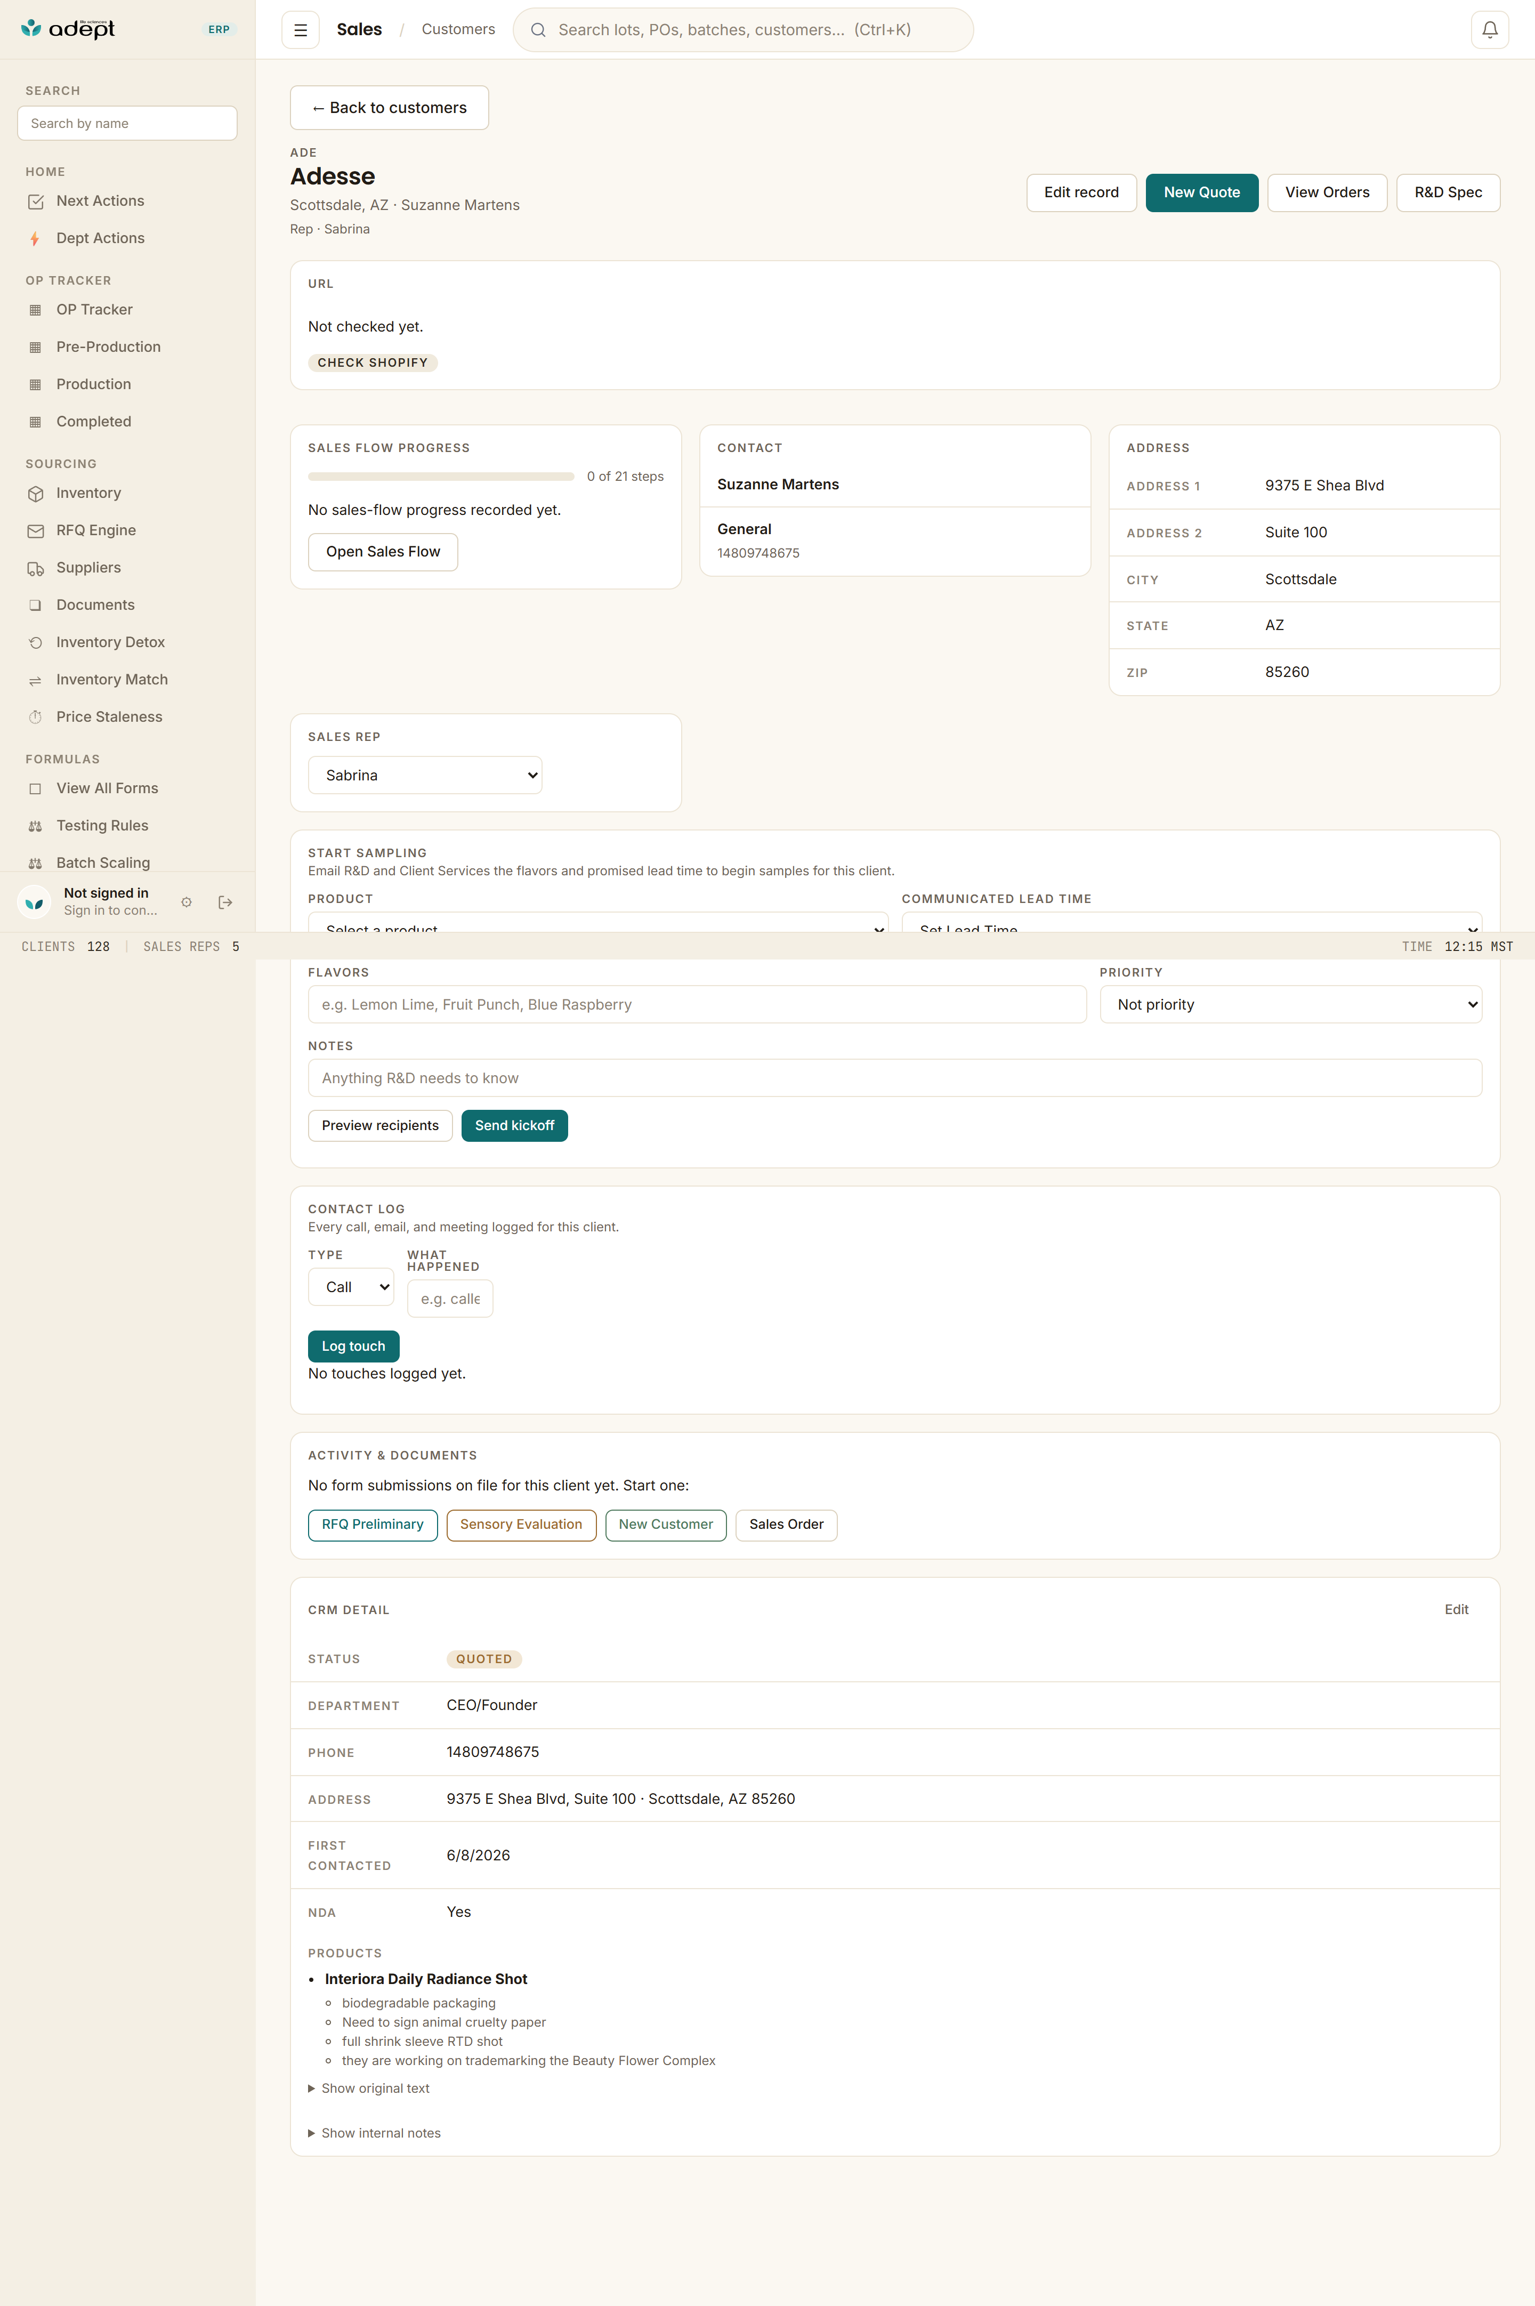This screenshot has height=2306, width=1535.
Task: Click the Production grid icon
Action: (x=35, y=385)
